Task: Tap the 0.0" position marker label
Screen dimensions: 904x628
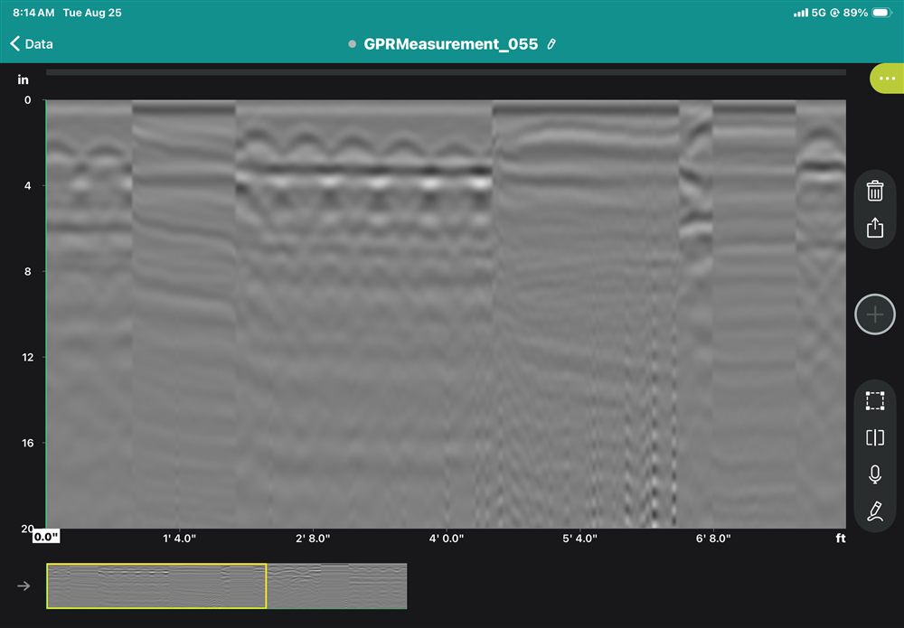Action: coord(46,537)
